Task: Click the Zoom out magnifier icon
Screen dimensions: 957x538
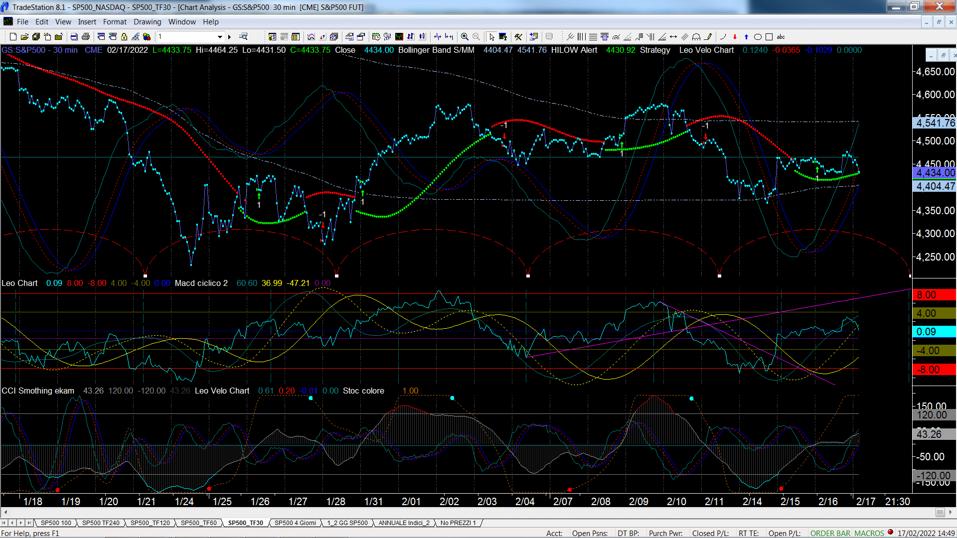Action: click(x=476, y=36)
